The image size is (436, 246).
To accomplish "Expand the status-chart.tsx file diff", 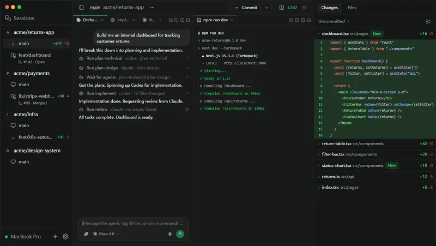I will point(375,165).
